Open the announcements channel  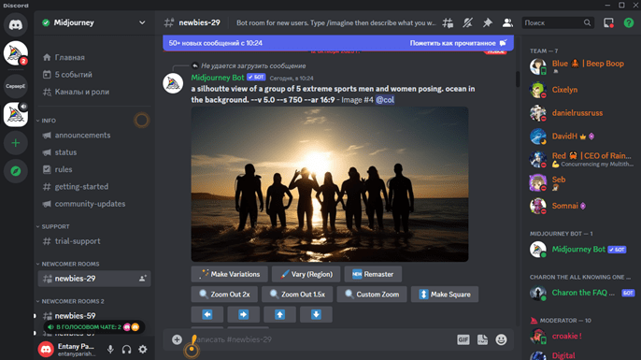click(x=94, y=135)
